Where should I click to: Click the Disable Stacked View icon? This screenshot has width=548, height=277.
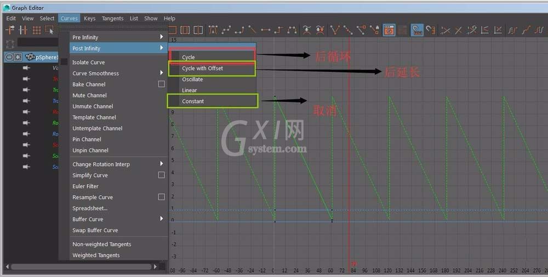point(498,30)
